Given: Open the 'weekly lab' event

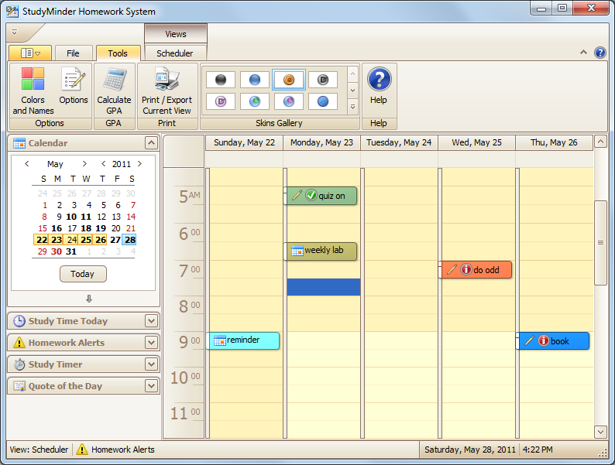Looking at the screenshot, I should pos(321,251).
